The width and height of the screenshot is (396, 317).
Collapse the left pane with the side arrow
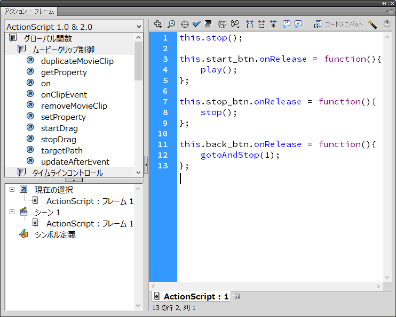pos(146,165)
